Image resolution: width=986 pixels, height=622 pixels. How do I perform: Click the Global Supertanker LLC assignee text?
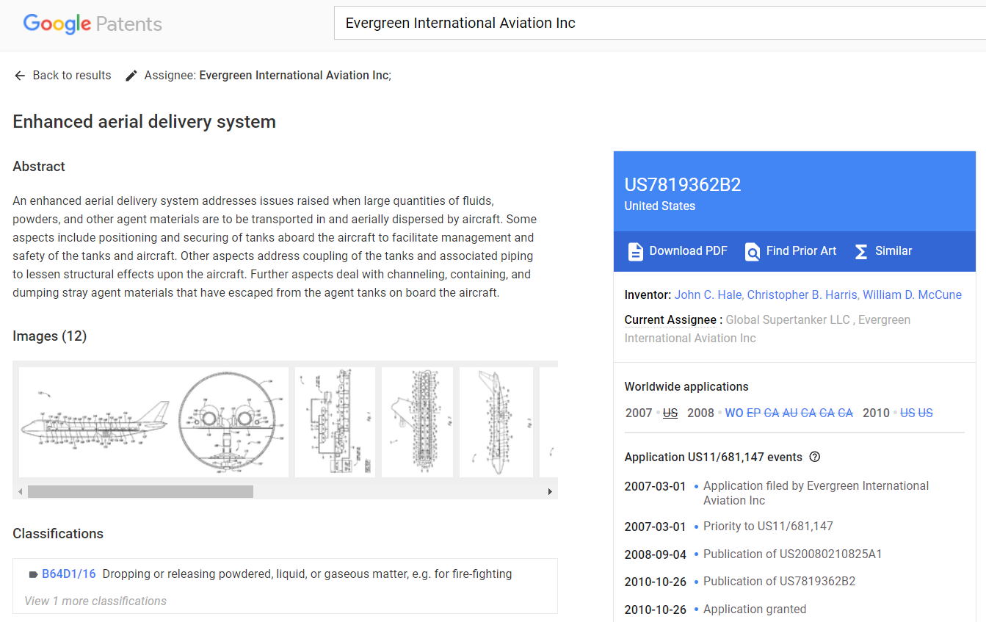(x=788, y=320)
